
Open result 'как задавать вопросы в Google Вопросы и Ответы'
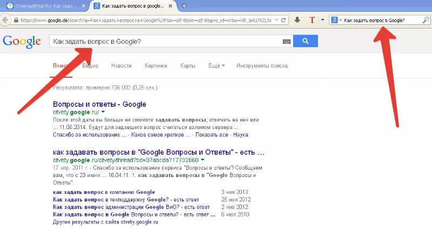(x=158, y=152)
